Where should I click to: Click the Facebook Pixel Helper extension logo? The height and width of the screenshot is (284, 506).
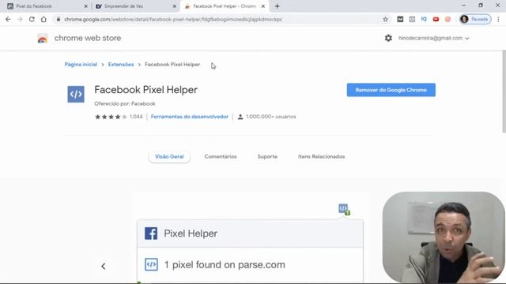click(x=76, y=94)
